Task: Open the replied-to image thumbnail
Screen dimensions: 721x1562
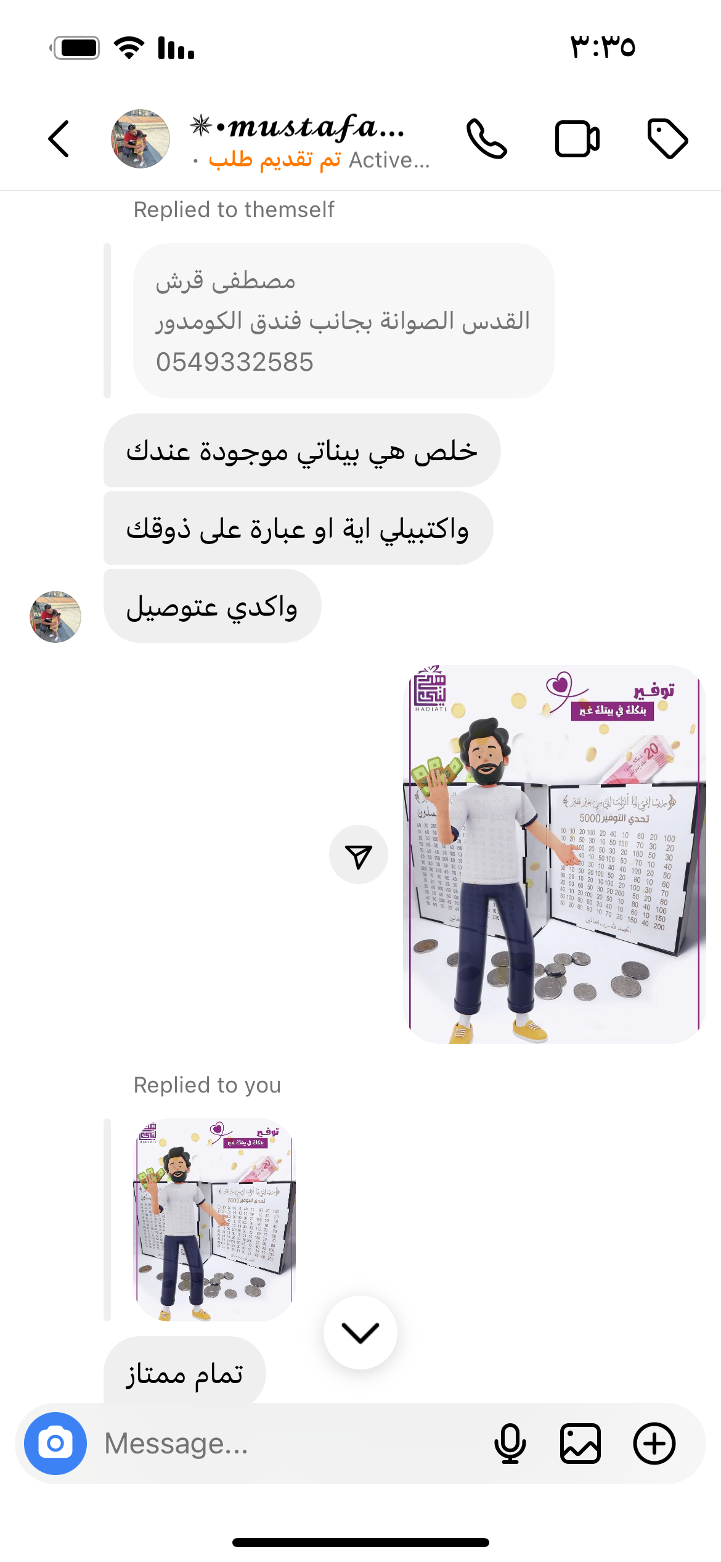Action: point(214,1220)
